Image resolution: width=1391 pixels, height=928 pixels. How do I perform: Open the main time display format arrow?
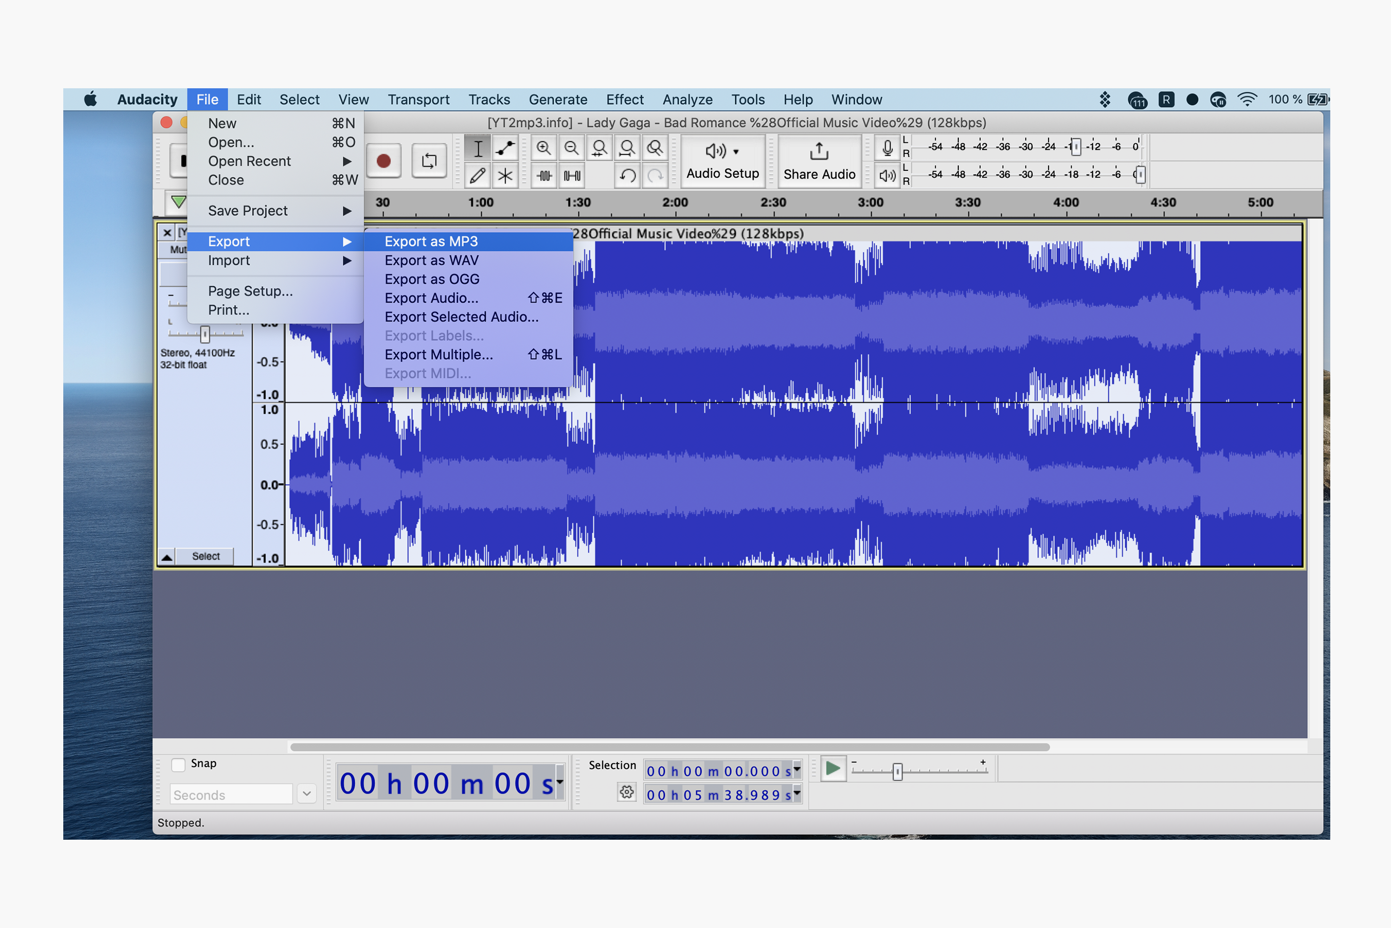coord(559,783)
